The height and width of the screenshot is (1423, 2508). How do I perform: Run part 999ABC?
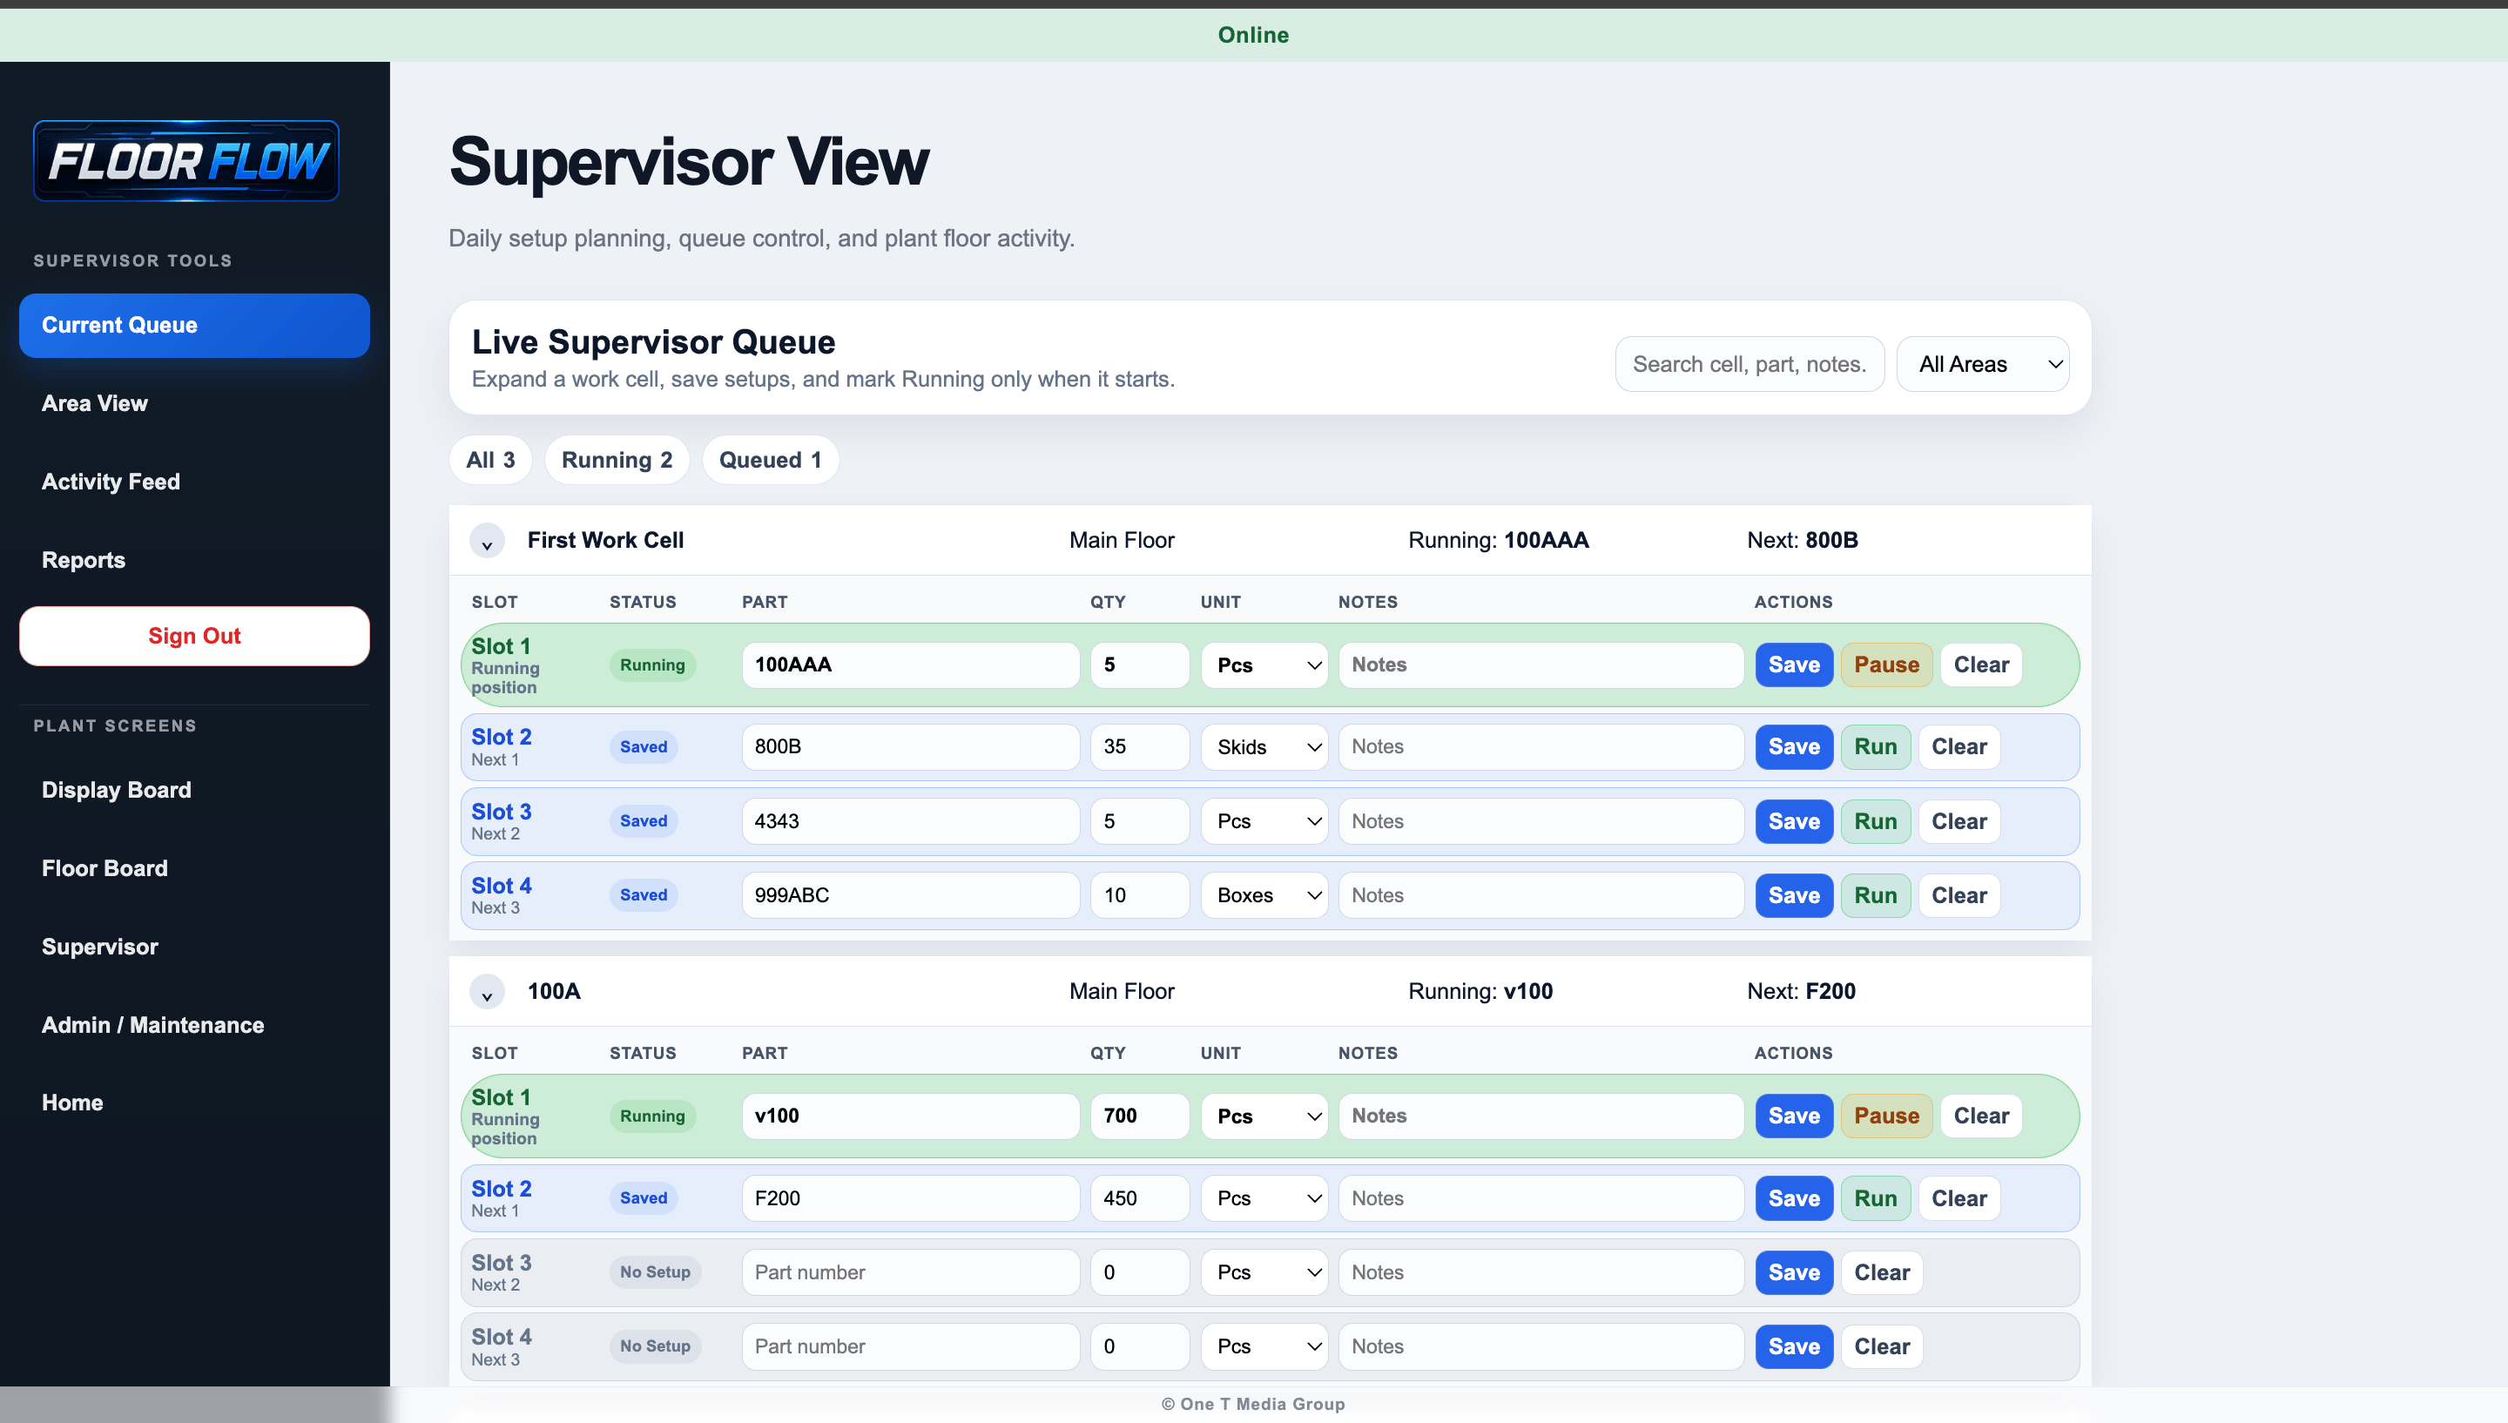click(x=1876, y=895)
